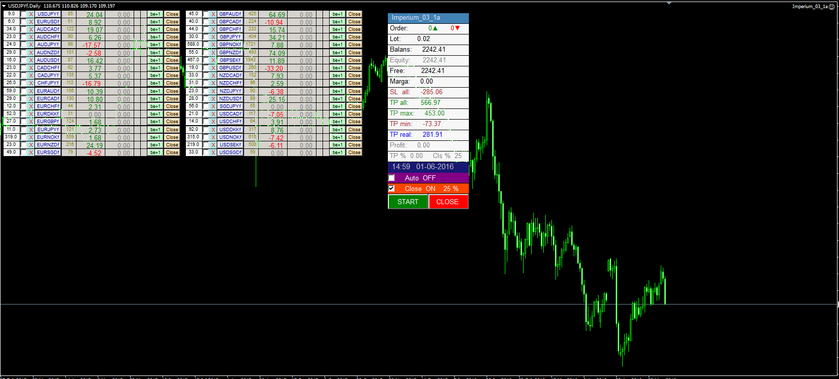Click the red X icon for GBPAUDf
This screenshot has width=839, height=379.
(x=213, y=14)
